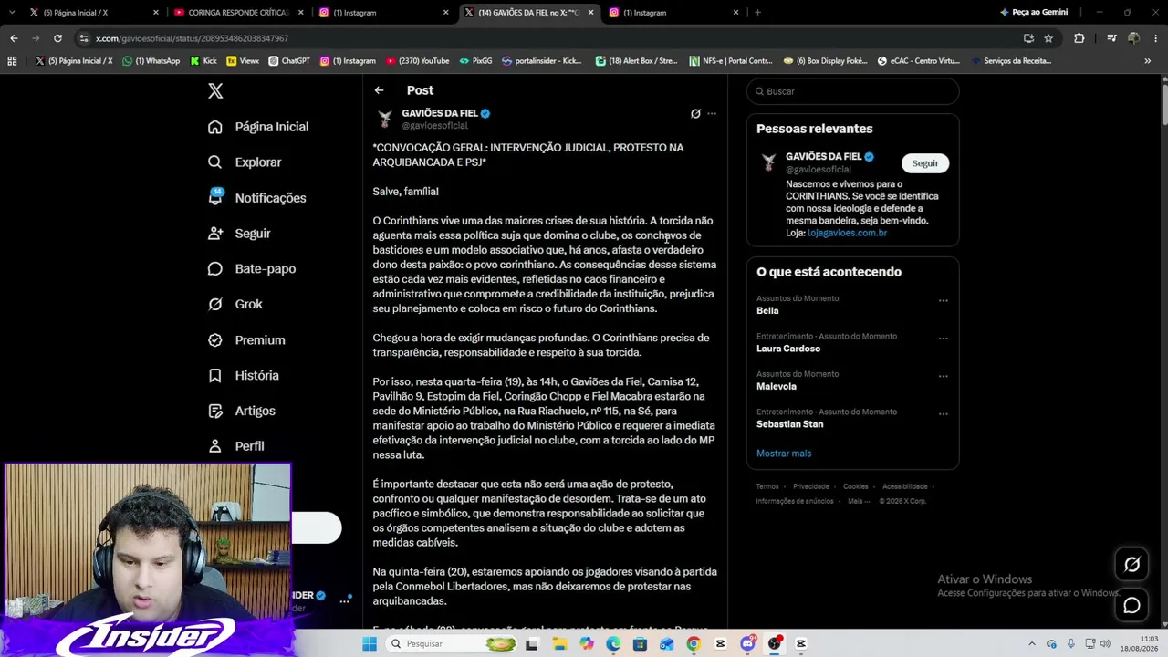This screenshot has height=657, width=1168.
Task: Open more options for Malevola trend
Action: [x=944, y=376]
